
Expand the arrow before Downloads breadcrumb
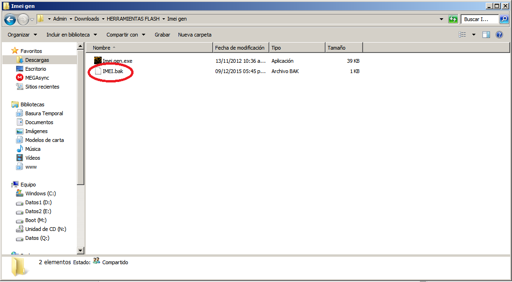(x=71, y=19)
